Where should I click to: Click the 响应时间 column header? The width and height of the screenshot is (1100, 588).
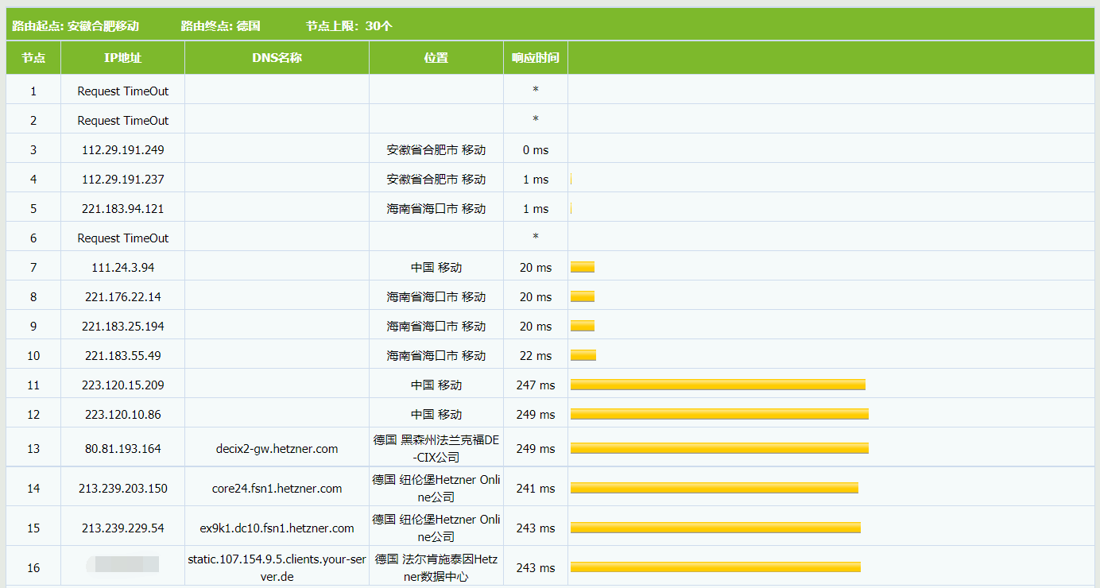pyautogui.click(x=536, y=58)
